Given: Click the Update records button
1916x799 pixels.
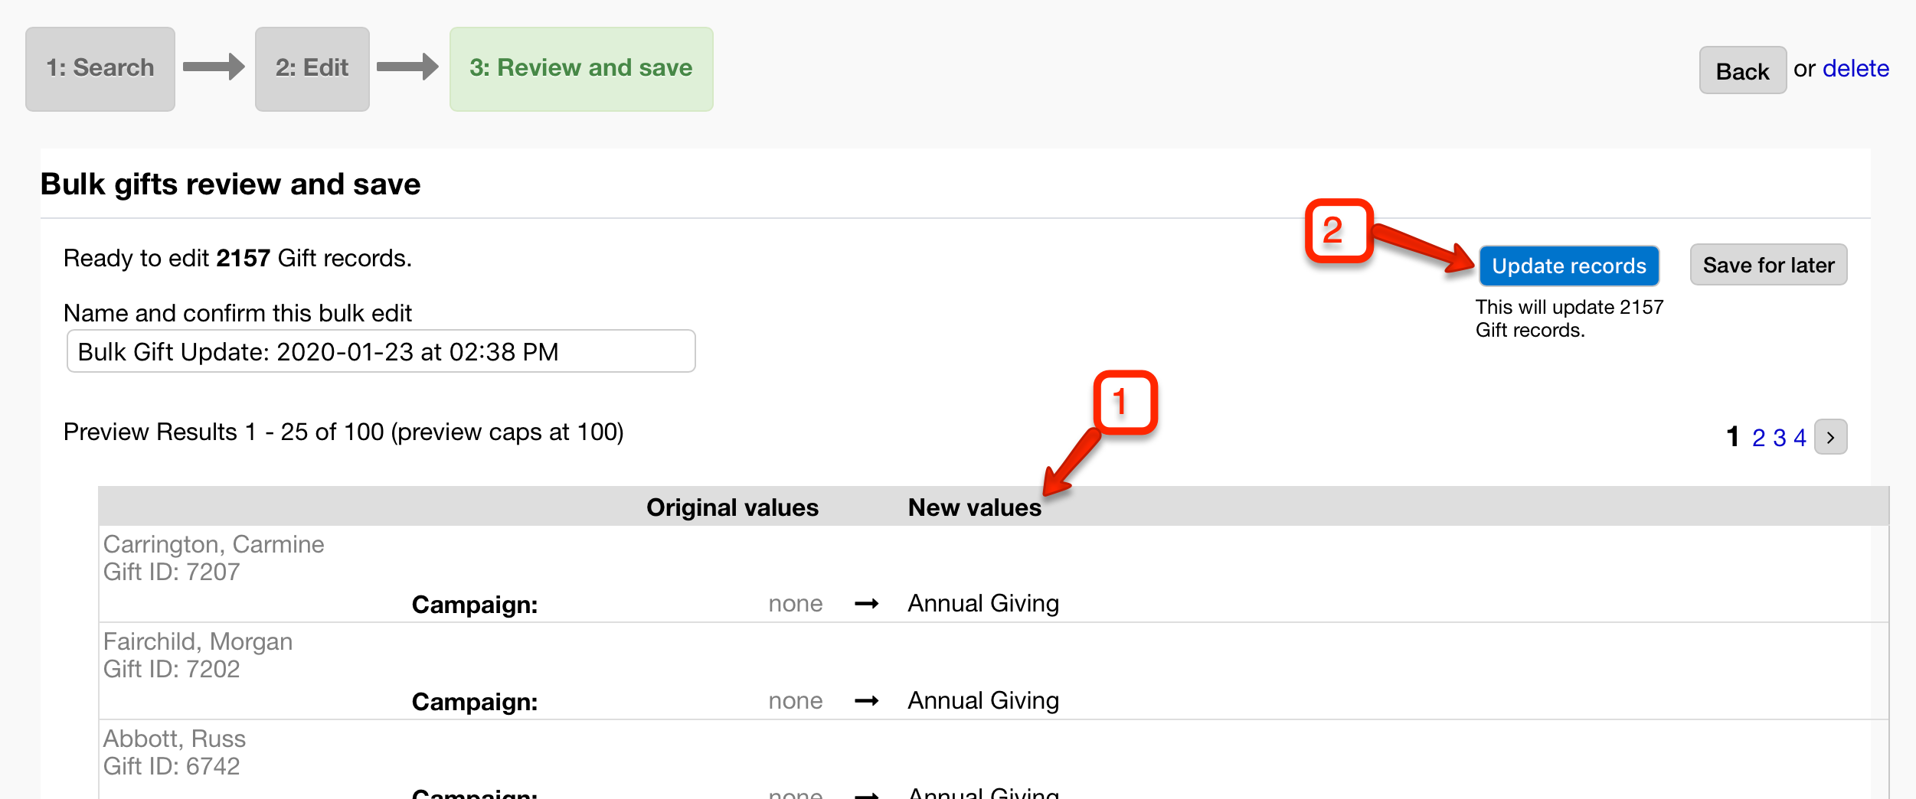Looking at the screenshot, I should click(1569, 266).
